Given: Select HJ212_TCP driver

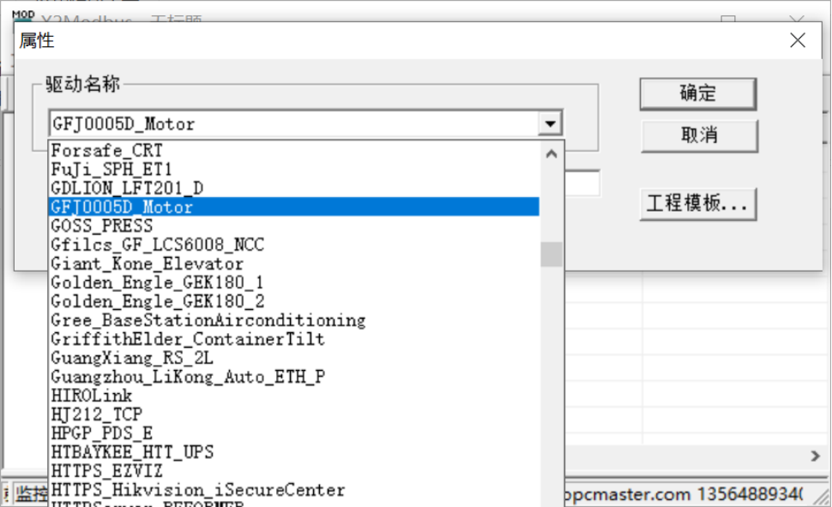Looking at the screenshot, I should [294, 415].
